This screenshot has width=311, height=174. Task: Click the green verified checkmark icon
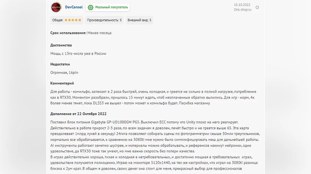[90, 7]
